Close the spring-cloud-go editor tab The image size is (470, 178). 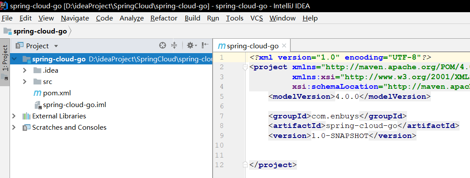click(284, 46)
